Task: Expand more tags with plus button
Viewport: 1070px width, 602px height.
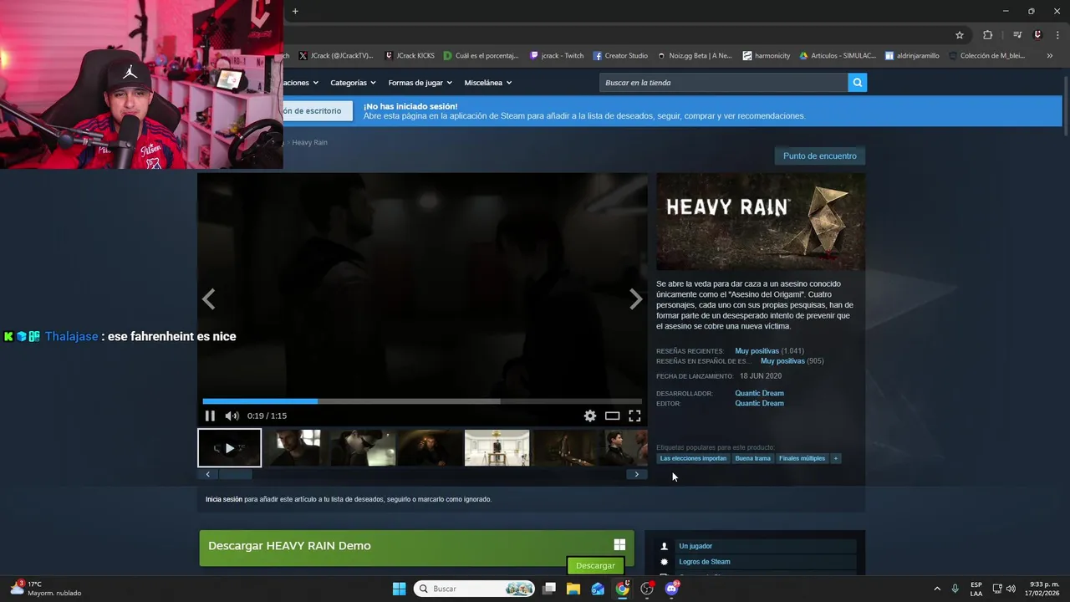Action: (835, 458)
